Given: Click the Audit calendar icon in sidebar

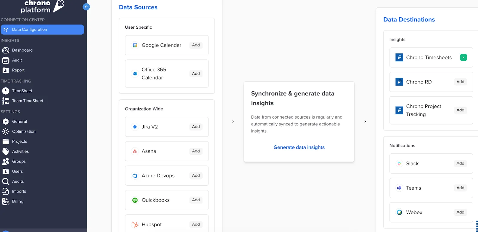Looking at the screenshot, I should [x=6, y=60].
